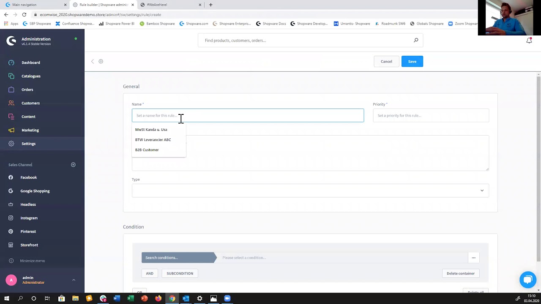Open the Apps bookmarks shortcut
Screen dimensions: 541x304
(11, 24)
